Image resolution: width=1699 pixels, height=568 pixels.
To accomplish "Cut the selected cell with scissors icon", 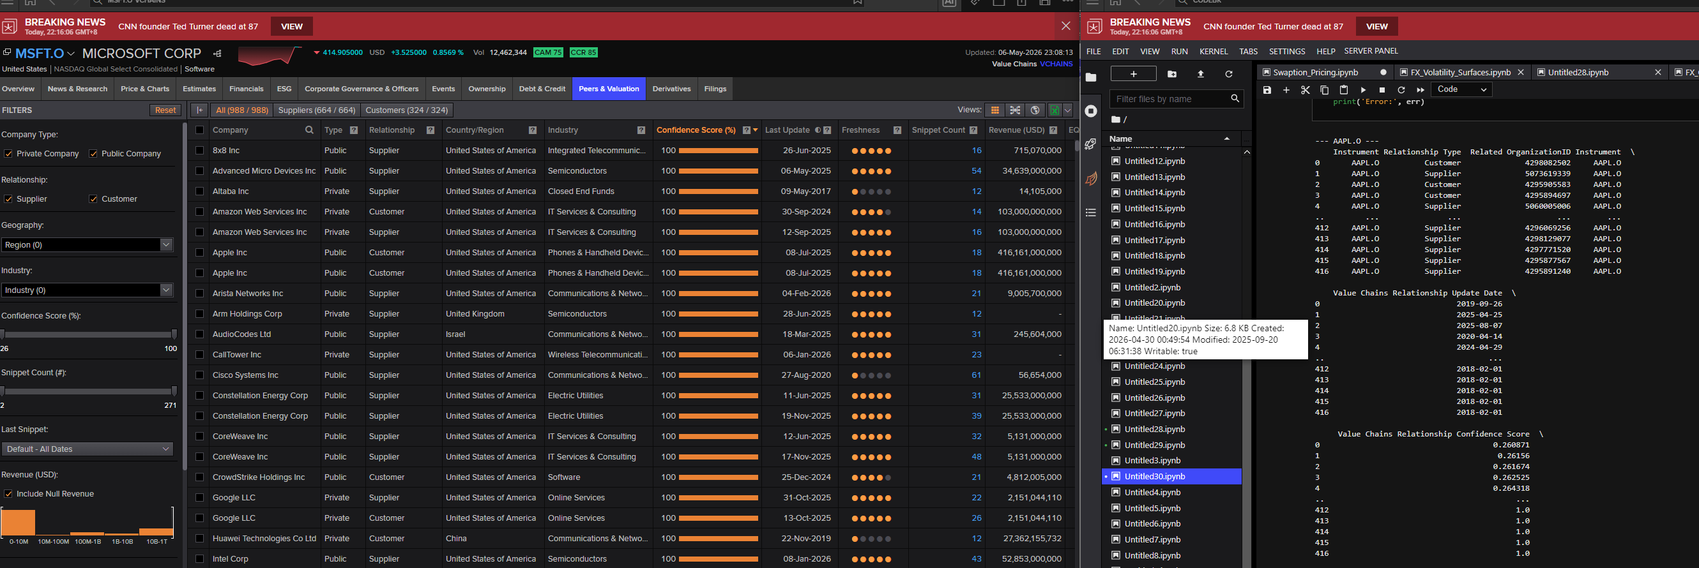I will pos(1306,89).
